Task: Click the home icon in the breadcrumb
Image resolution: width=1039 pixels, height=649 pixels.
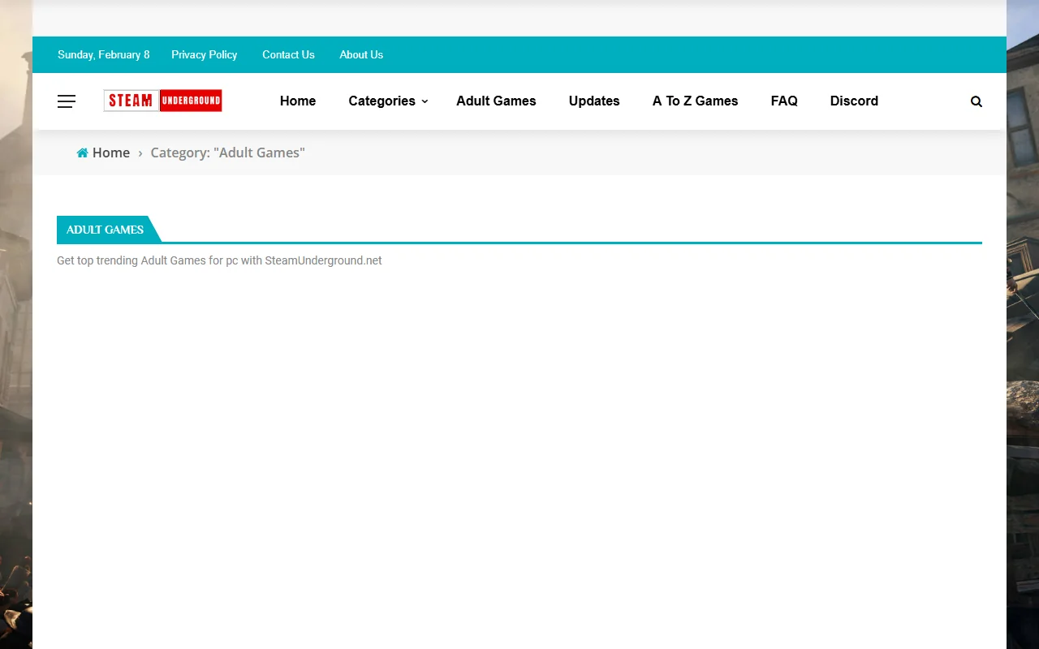Action: [81, 152]
